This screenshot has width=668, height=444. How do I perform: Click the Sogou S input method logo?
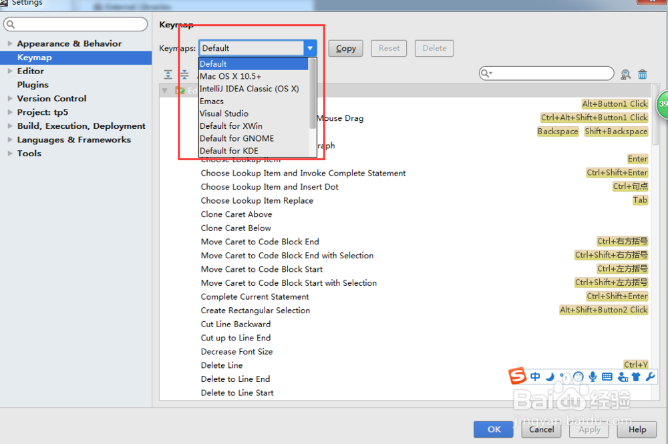coord(517,375)
